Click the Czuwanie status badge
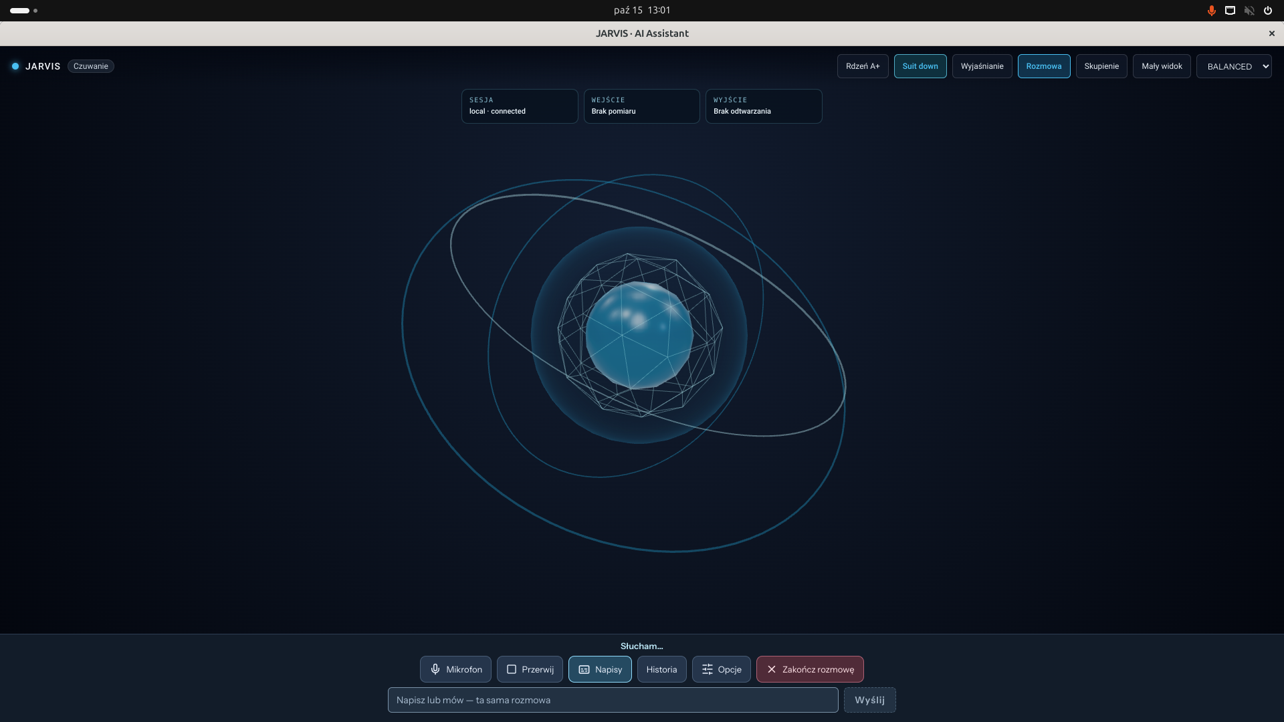The width and height of the screenshot is (1284, 722). click(91, 66)
